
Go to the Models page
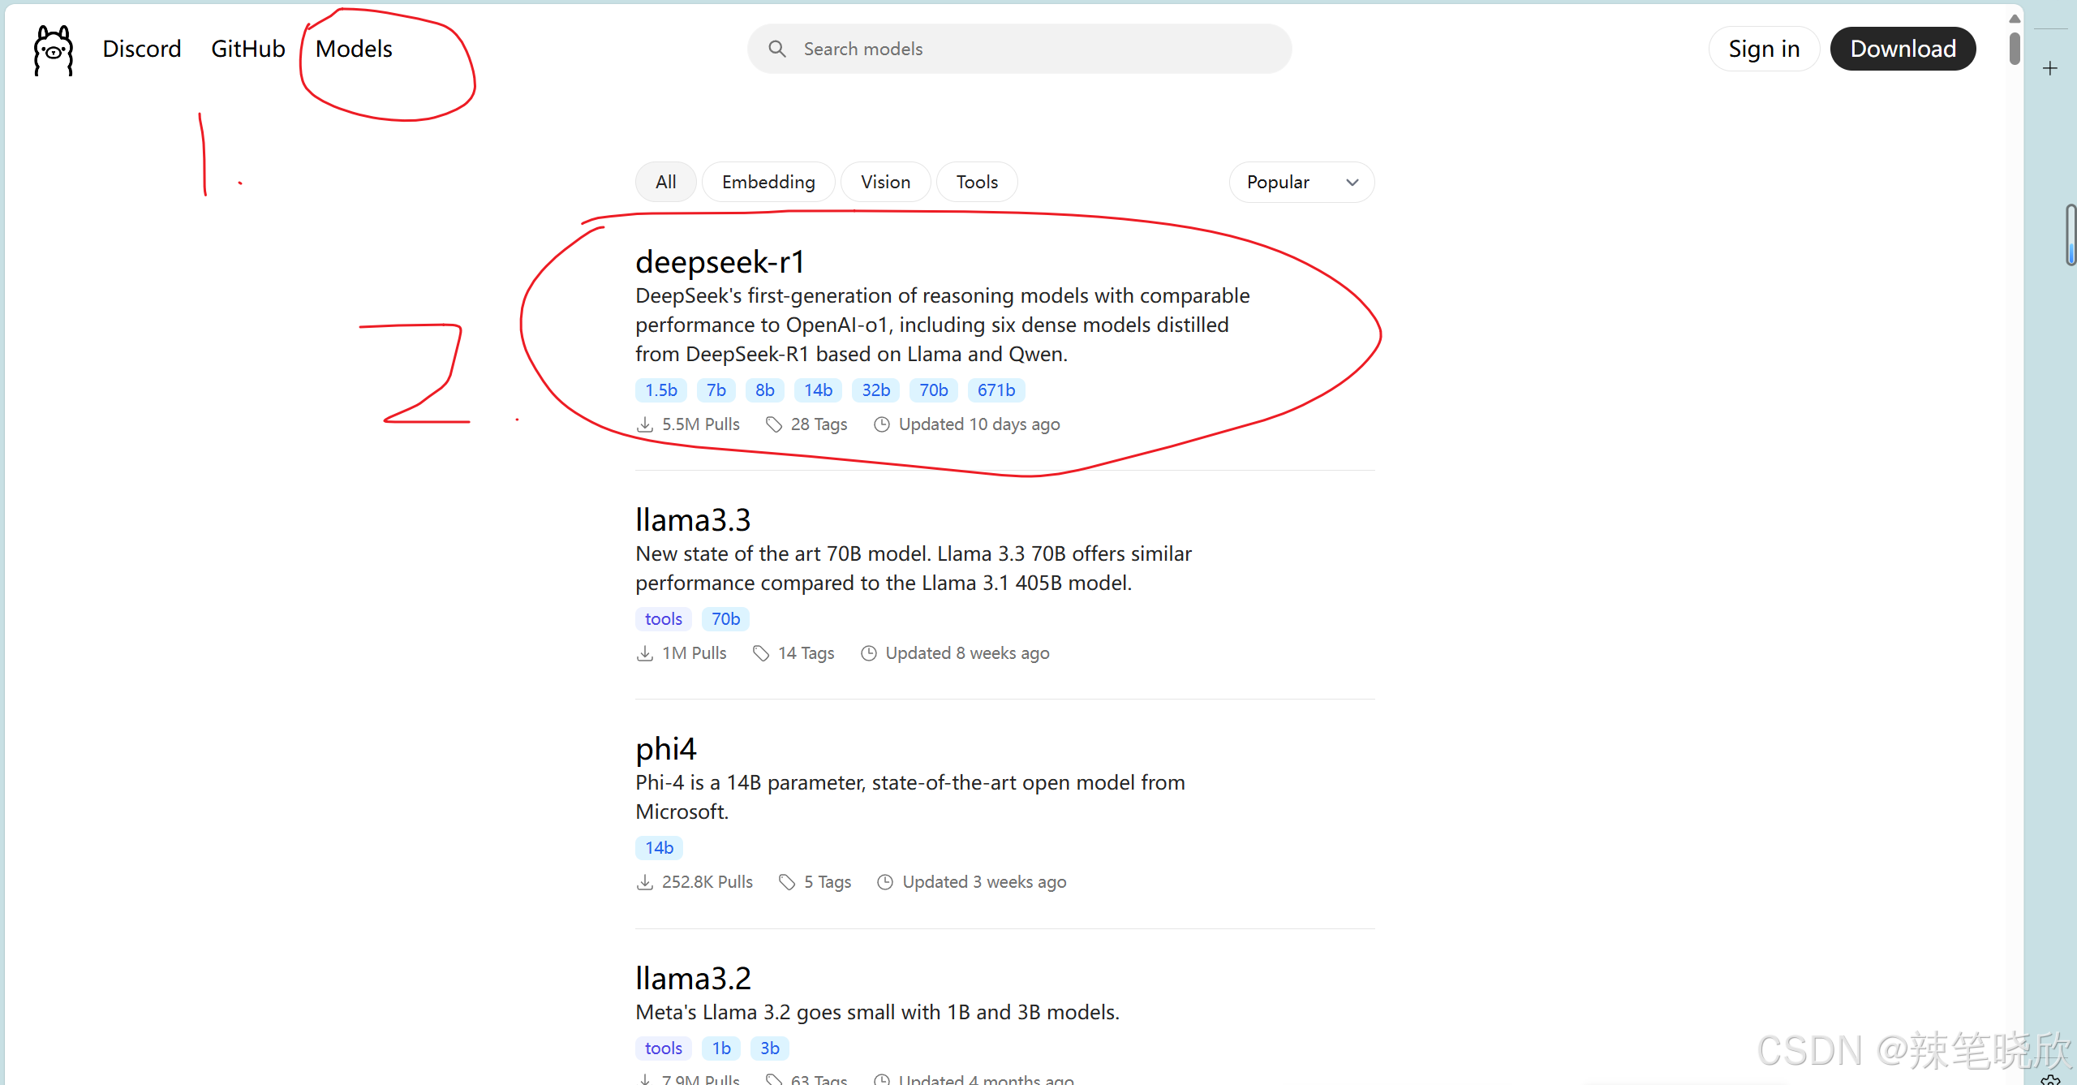(x=354, y=49)
